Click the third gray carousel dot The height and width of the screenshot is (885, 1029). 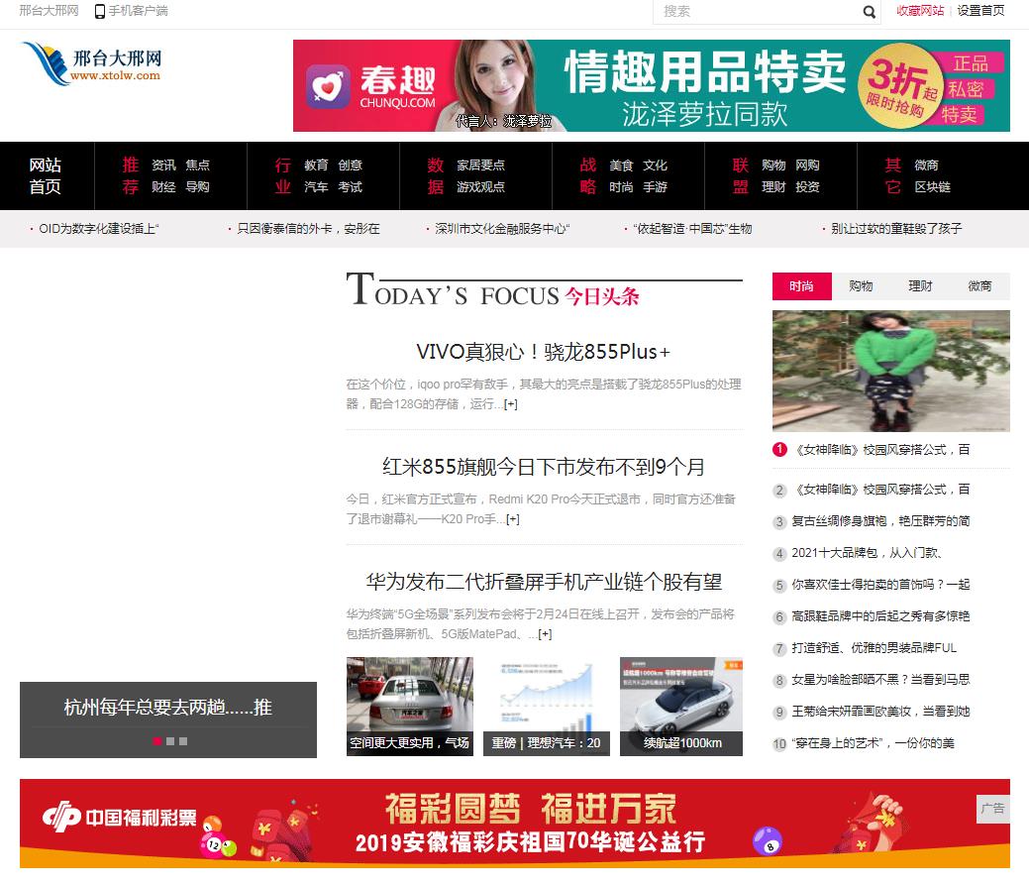coord(183,741)
